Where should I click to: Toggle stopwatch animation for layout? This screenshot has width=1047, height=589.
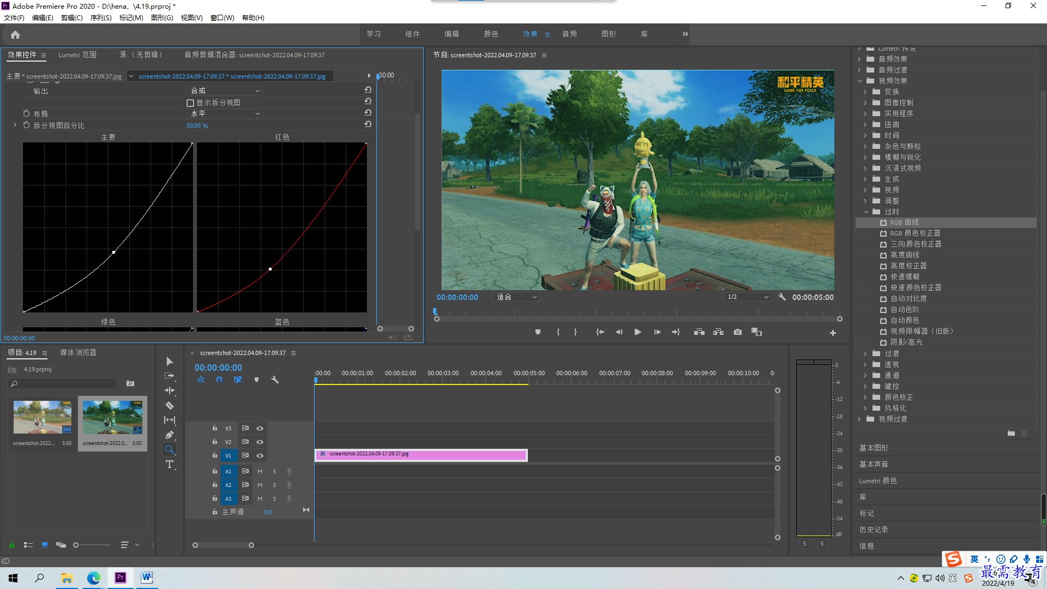[x=26, y=113]
